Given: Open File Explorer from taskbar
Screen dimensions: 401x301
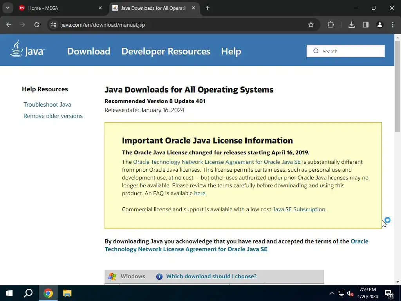Looking at the screenshot, I should point(67,293).
